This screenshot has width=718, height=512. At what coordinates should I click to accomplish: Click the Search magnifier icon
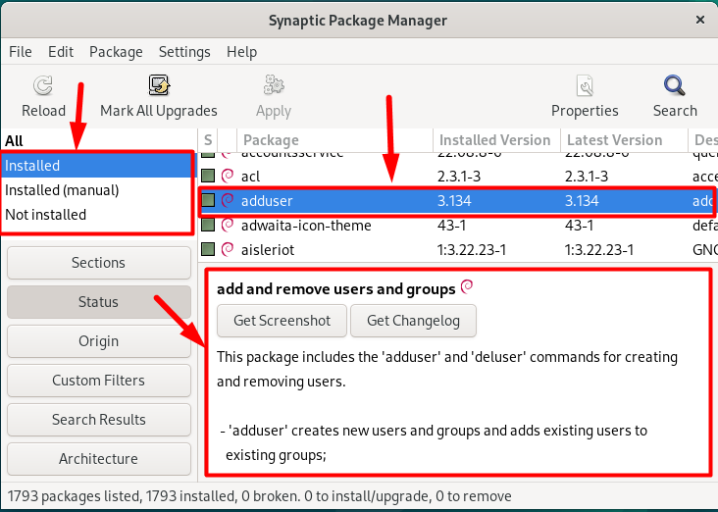tap(675, 85)
